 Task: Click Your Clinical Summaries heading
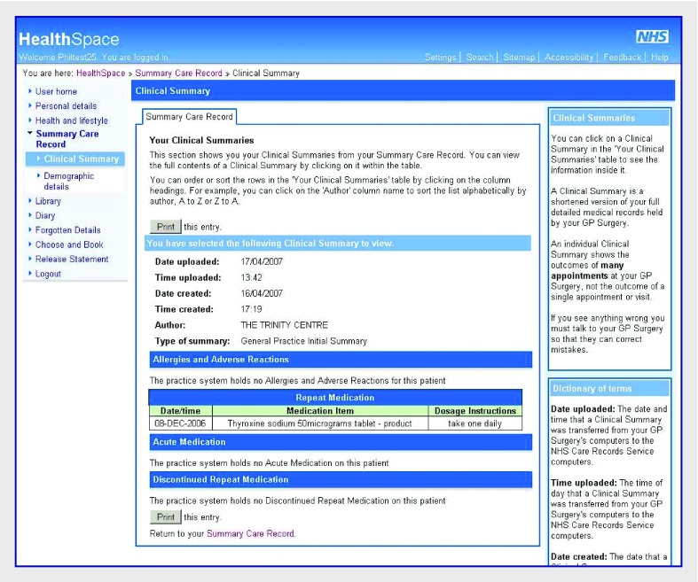[201, 141]
